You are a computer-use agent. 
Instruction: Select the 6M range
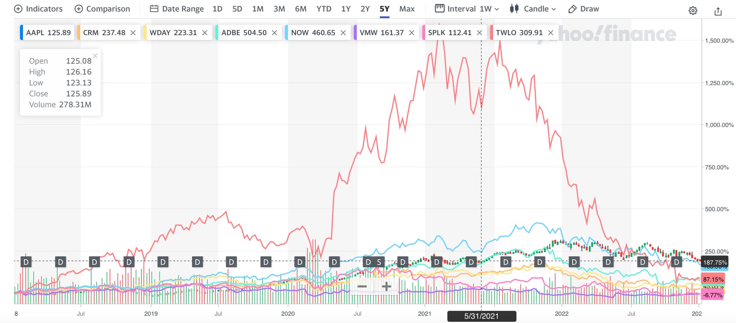tap(301, 9)
